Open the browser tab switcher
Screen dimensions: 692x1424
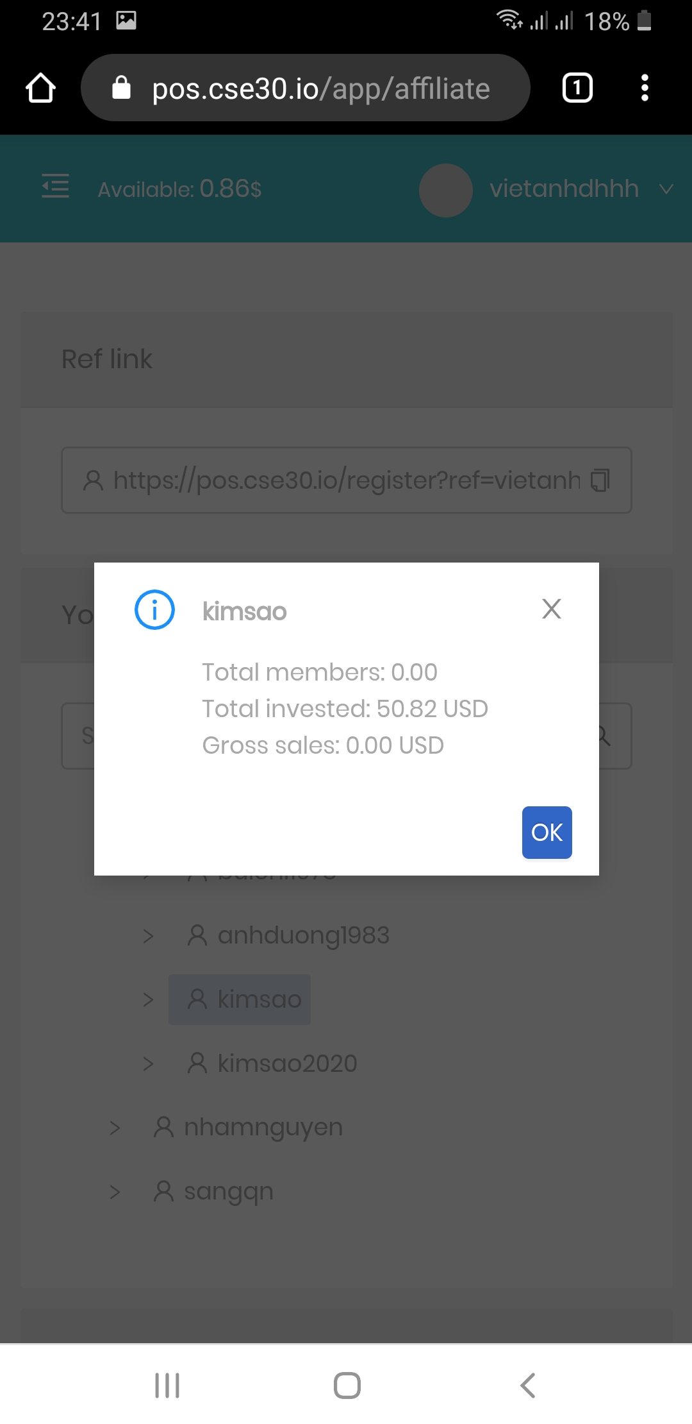coord(577,89)
